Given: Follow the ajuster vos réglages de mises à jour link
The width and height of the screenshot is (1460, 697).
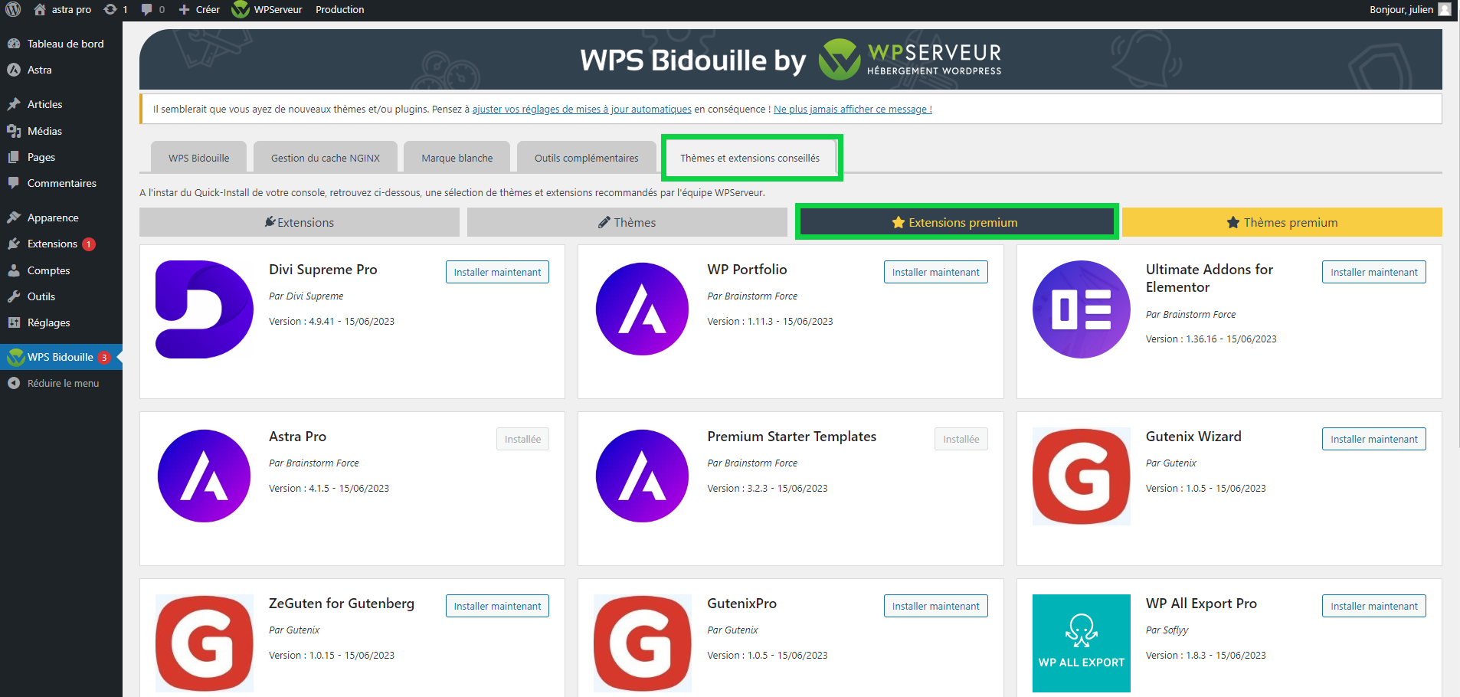Looking at the screenshot, I should click(581, 110).
